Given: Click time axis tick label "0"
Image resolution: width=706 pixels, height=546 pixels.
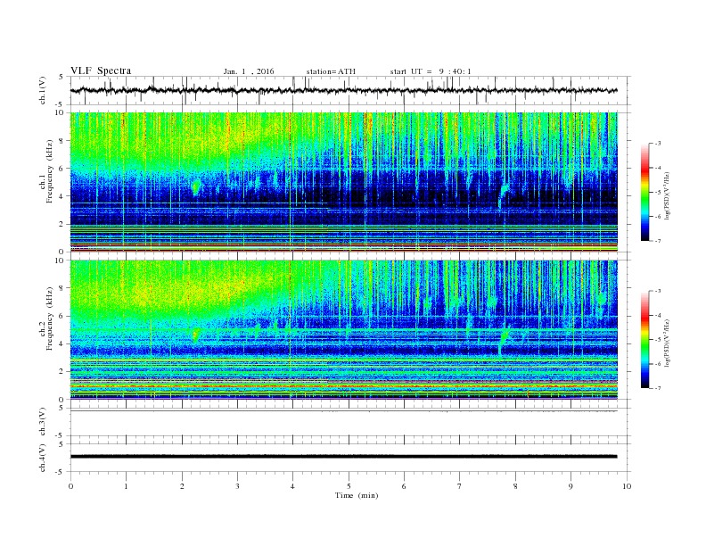Looking at the screenshot, I should click(x=70, y=486).
